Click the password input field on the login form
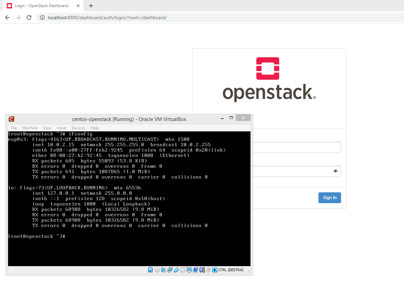 (303, 171)
